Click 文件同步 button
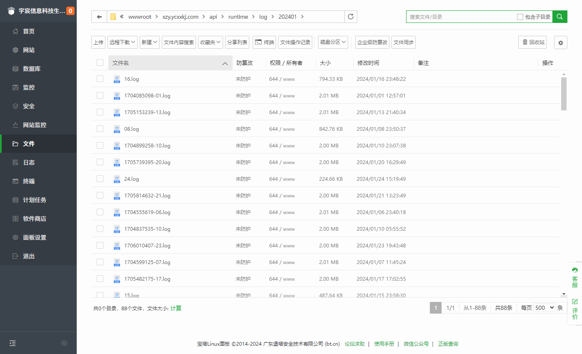This screenshot has height=354, width=582. coord(404,42)
